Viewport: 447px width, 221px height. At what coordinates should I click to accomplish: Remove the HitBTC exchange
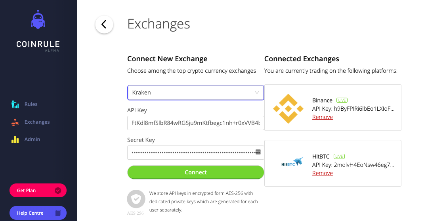[323, 173]
